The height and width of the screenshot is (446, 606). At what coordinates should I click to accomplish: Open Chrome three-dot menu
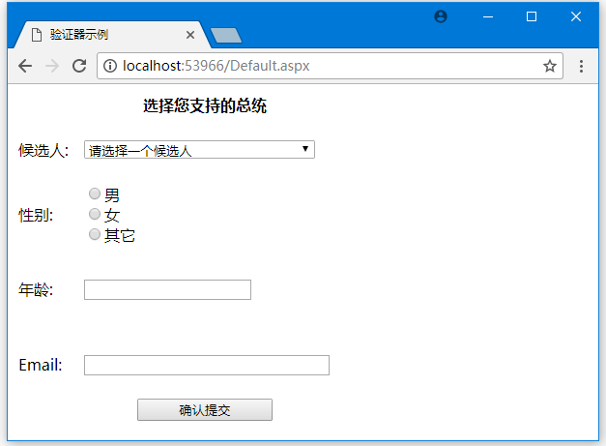click(x=581, y=66)
